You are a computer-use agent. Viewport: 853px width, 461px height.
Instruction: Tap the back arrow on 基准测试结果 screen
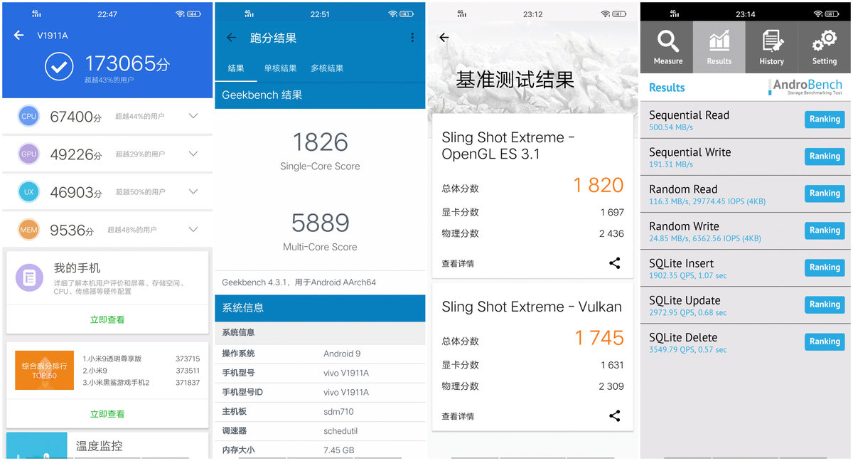pos(444,38)
